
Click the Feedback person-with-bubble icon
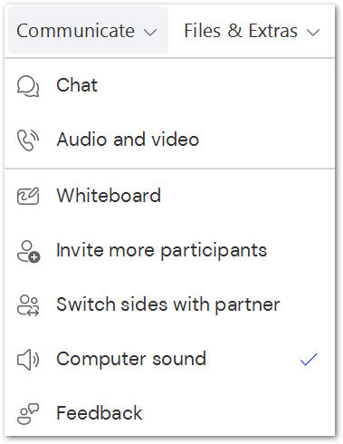pyautogui.click(x=28, y=414)
